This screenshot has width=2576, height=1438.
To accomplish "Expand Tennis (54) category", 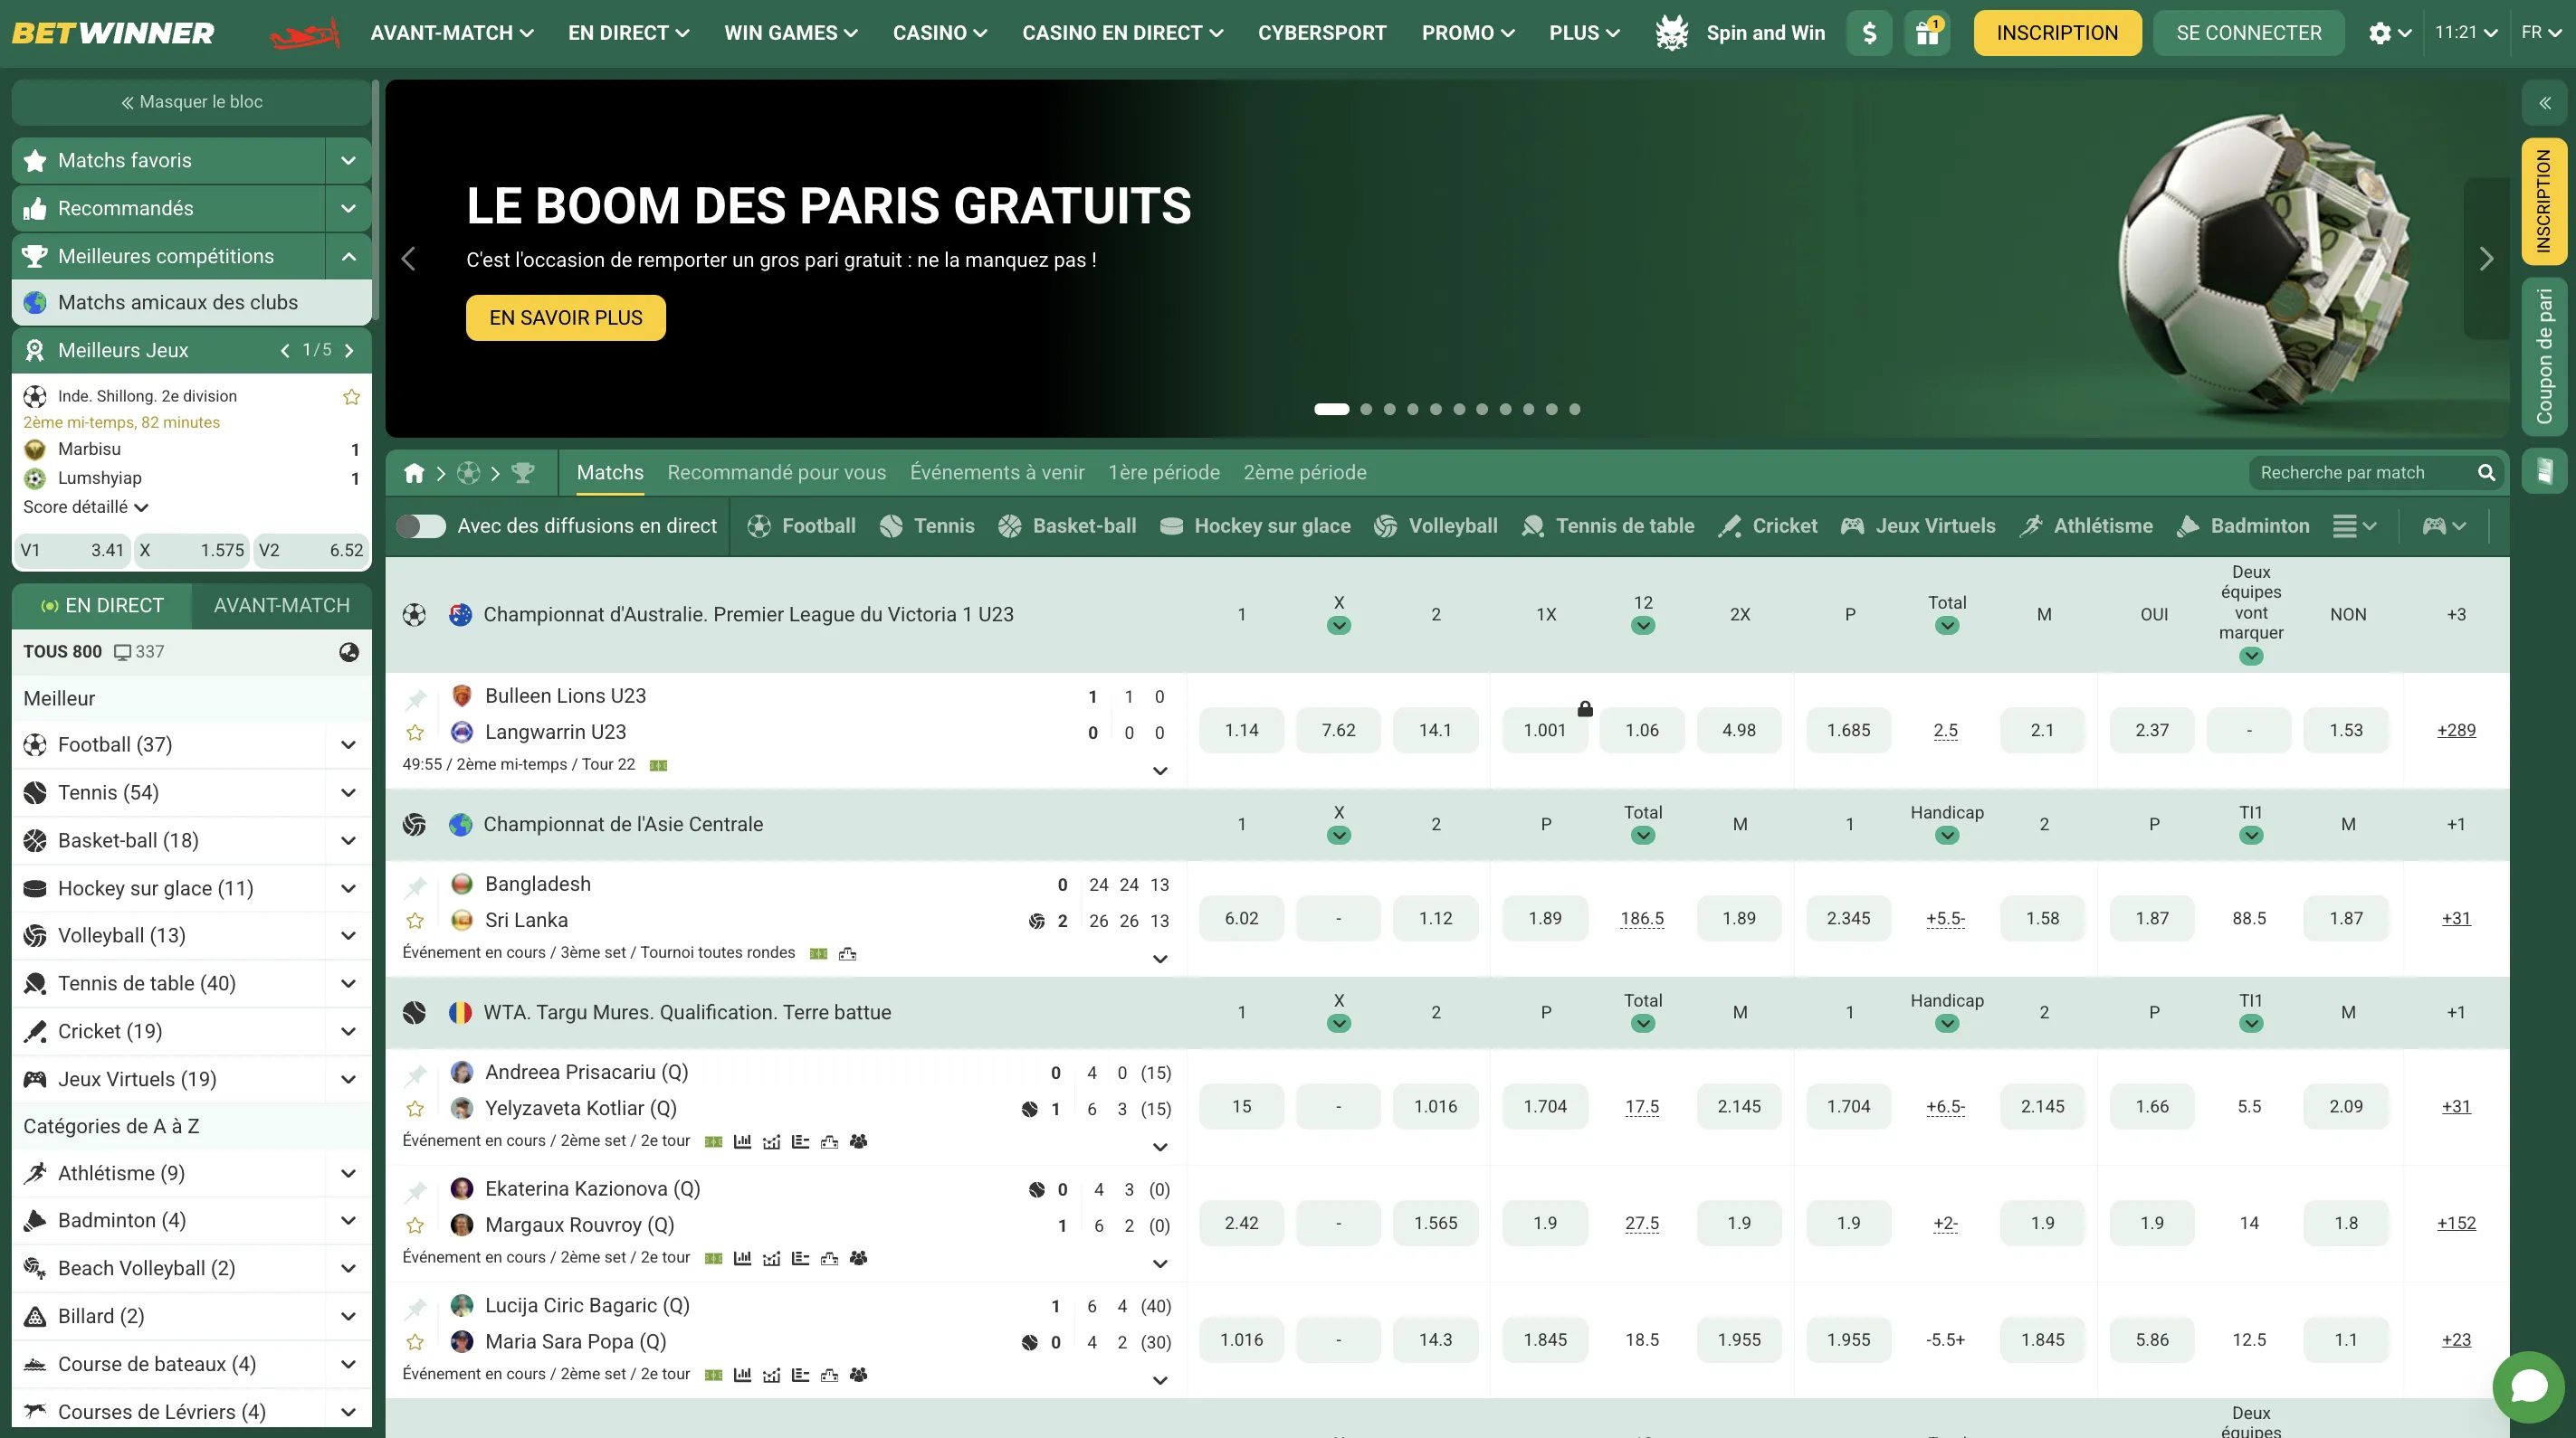I will tap(348, 792).
